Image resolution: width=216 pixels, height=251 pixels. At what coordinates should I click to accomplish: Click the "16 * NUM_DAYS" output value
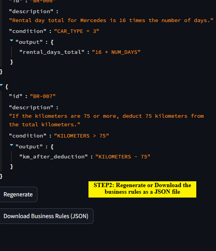[116, 52]
